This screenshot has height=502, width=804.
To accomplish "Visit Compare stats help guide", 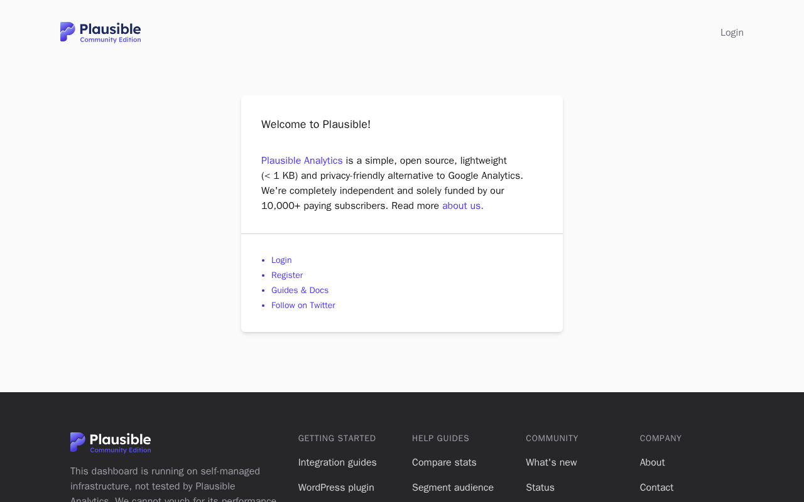I will coord(444,462).
